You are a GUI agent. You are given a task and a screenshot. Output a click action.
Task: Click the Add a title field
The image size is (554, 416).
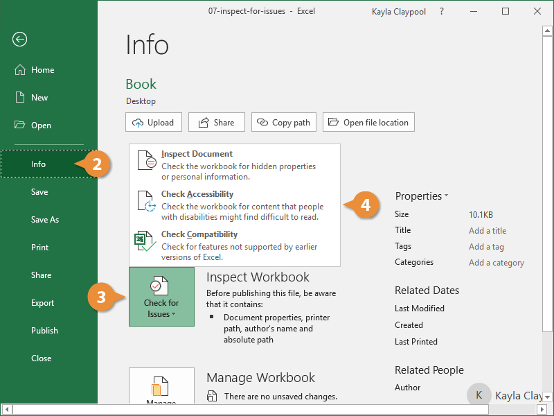[x=488, y=231]
